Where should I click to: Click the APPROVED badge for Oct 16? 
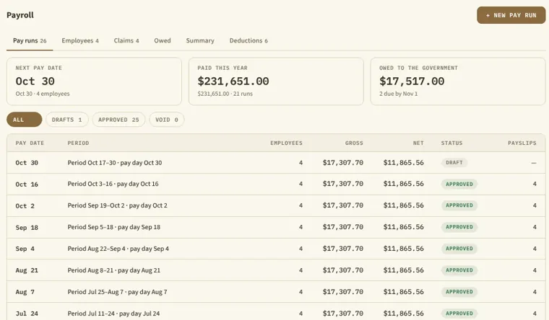(459, 184)
